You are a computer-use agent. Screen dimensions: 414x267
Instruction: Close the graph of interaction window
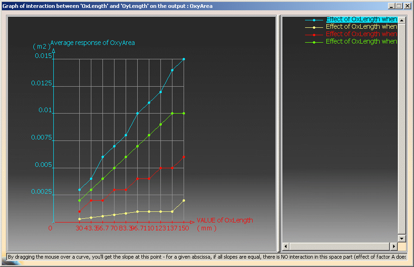pos(408,6)
